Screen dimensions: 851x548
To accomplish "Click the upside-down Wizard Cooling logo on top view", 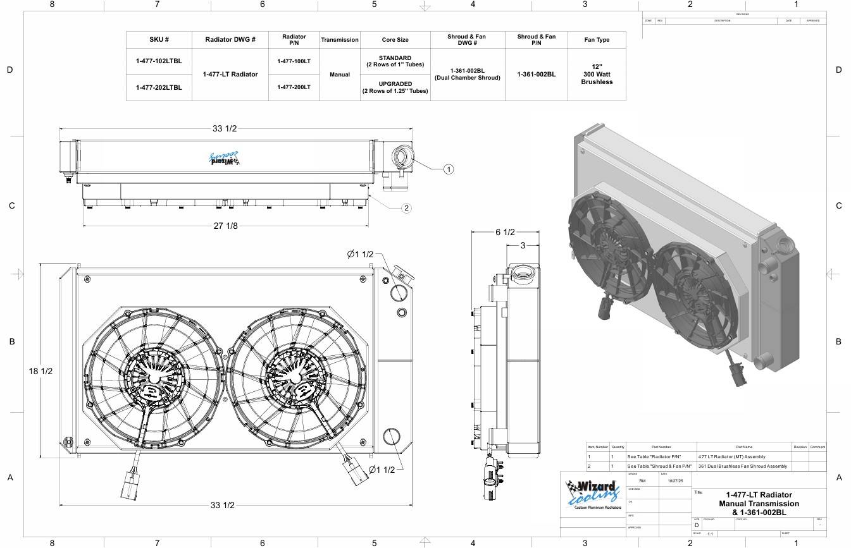I will coord(224,158).
